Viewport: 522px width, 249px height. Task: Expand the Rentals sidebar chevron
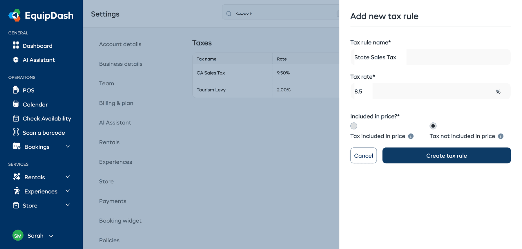click(68, 177)
